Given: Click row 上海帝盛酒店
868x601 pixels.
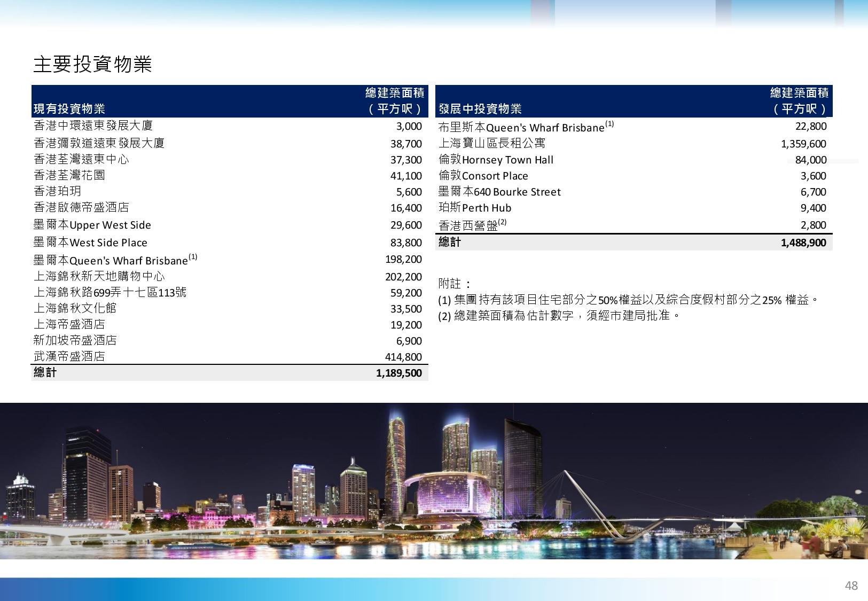Looking at the screenshot, I should click(x=230, y=324).
